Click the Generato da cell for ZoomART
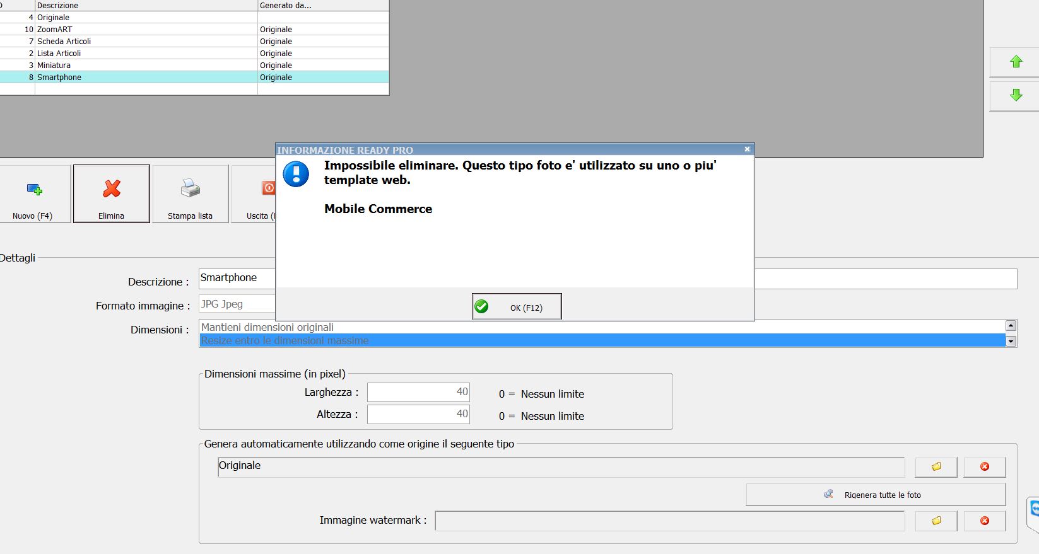This screenshot has height=554, width=1039. pyautogui.click(x=324, y=30)
